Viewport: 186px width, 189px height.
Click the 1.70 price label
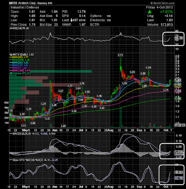coord(70,86)
